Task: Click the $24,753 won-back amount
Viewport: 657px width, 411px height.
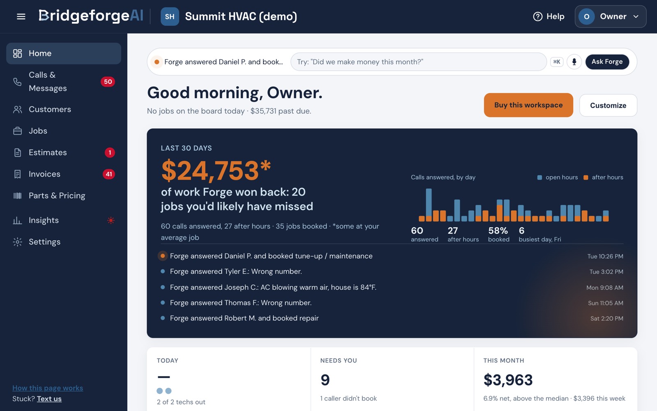Action: [x=216, y=170]
